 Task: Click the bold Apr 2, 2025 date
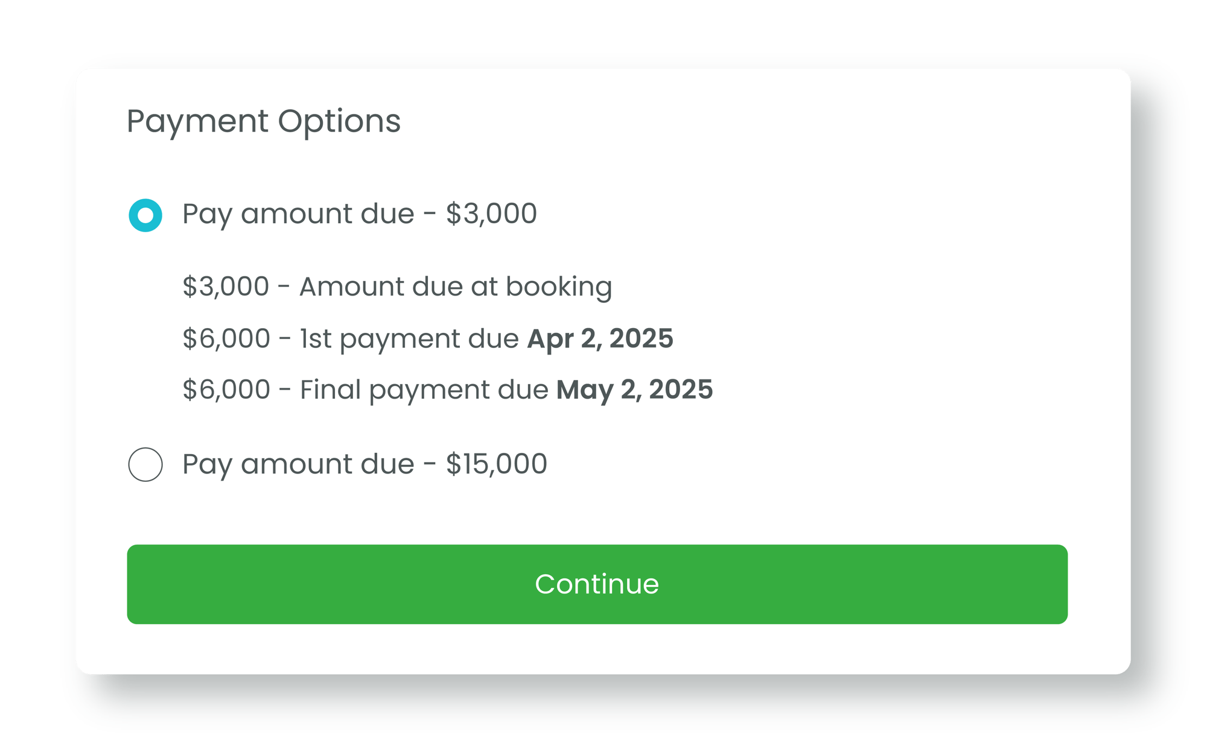[600, 338]
